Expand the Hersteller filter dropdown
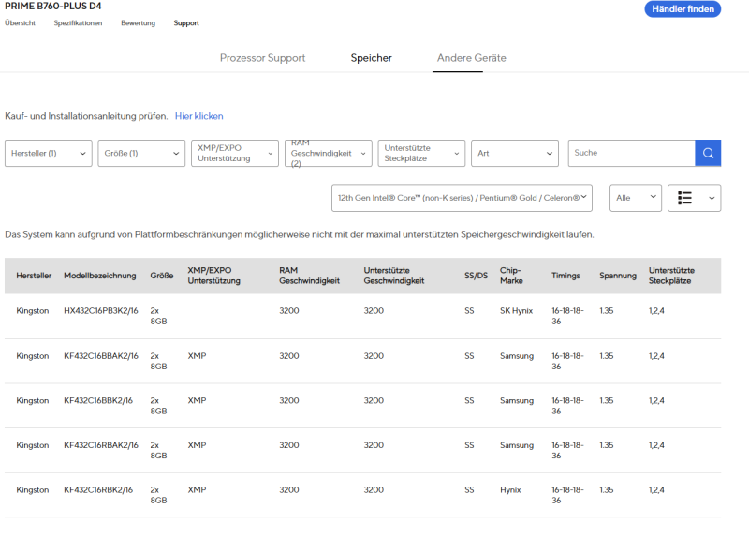749x539 pixels. (x=50, y=153)
